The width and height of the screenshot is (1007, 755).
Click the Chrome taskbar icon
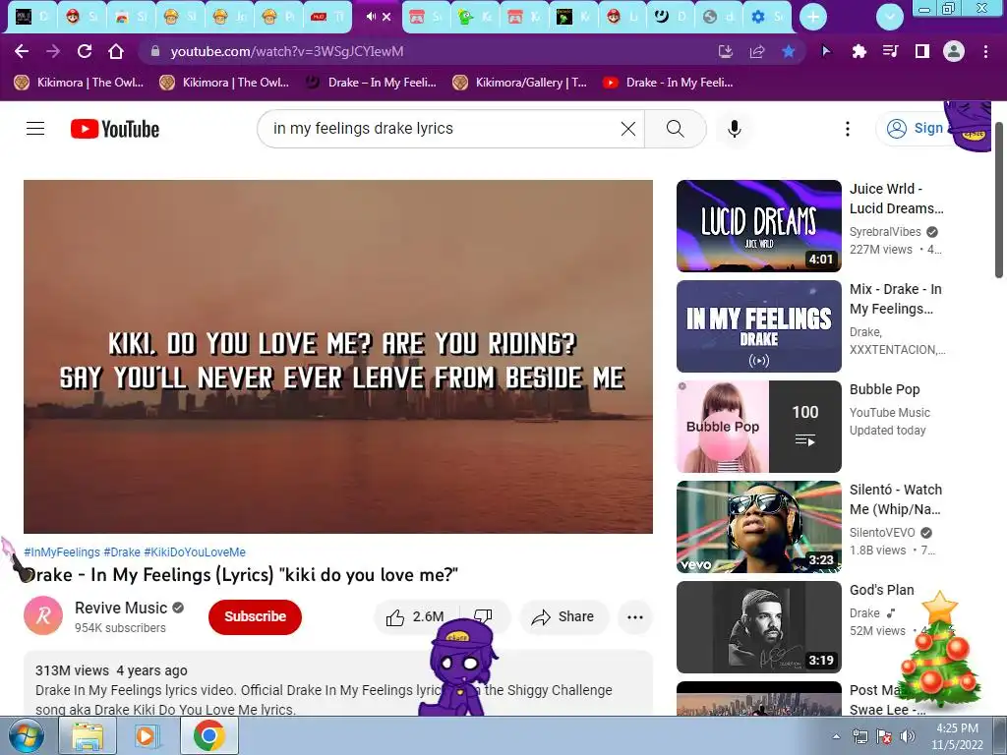208,735
